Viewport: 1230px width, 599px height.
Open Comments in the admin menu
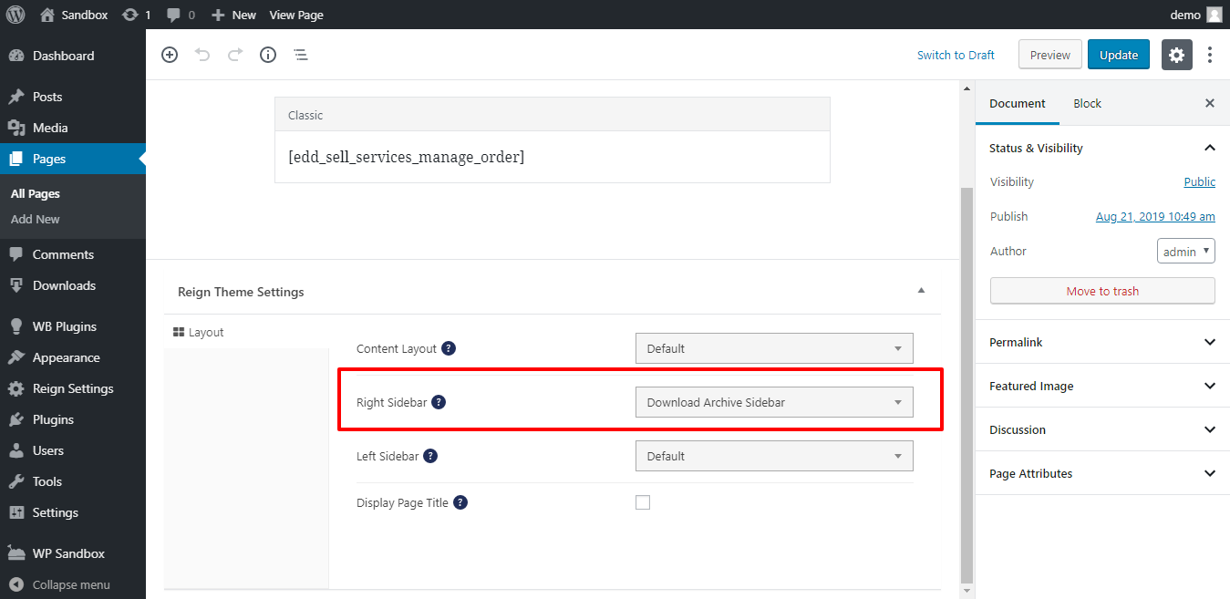coord(73,254)
